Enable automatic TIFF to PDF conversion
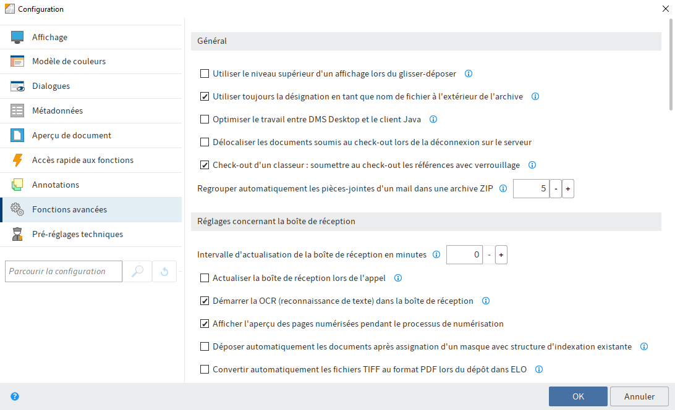The width and height of the screenshot is (675, 410). coord(205,369)
